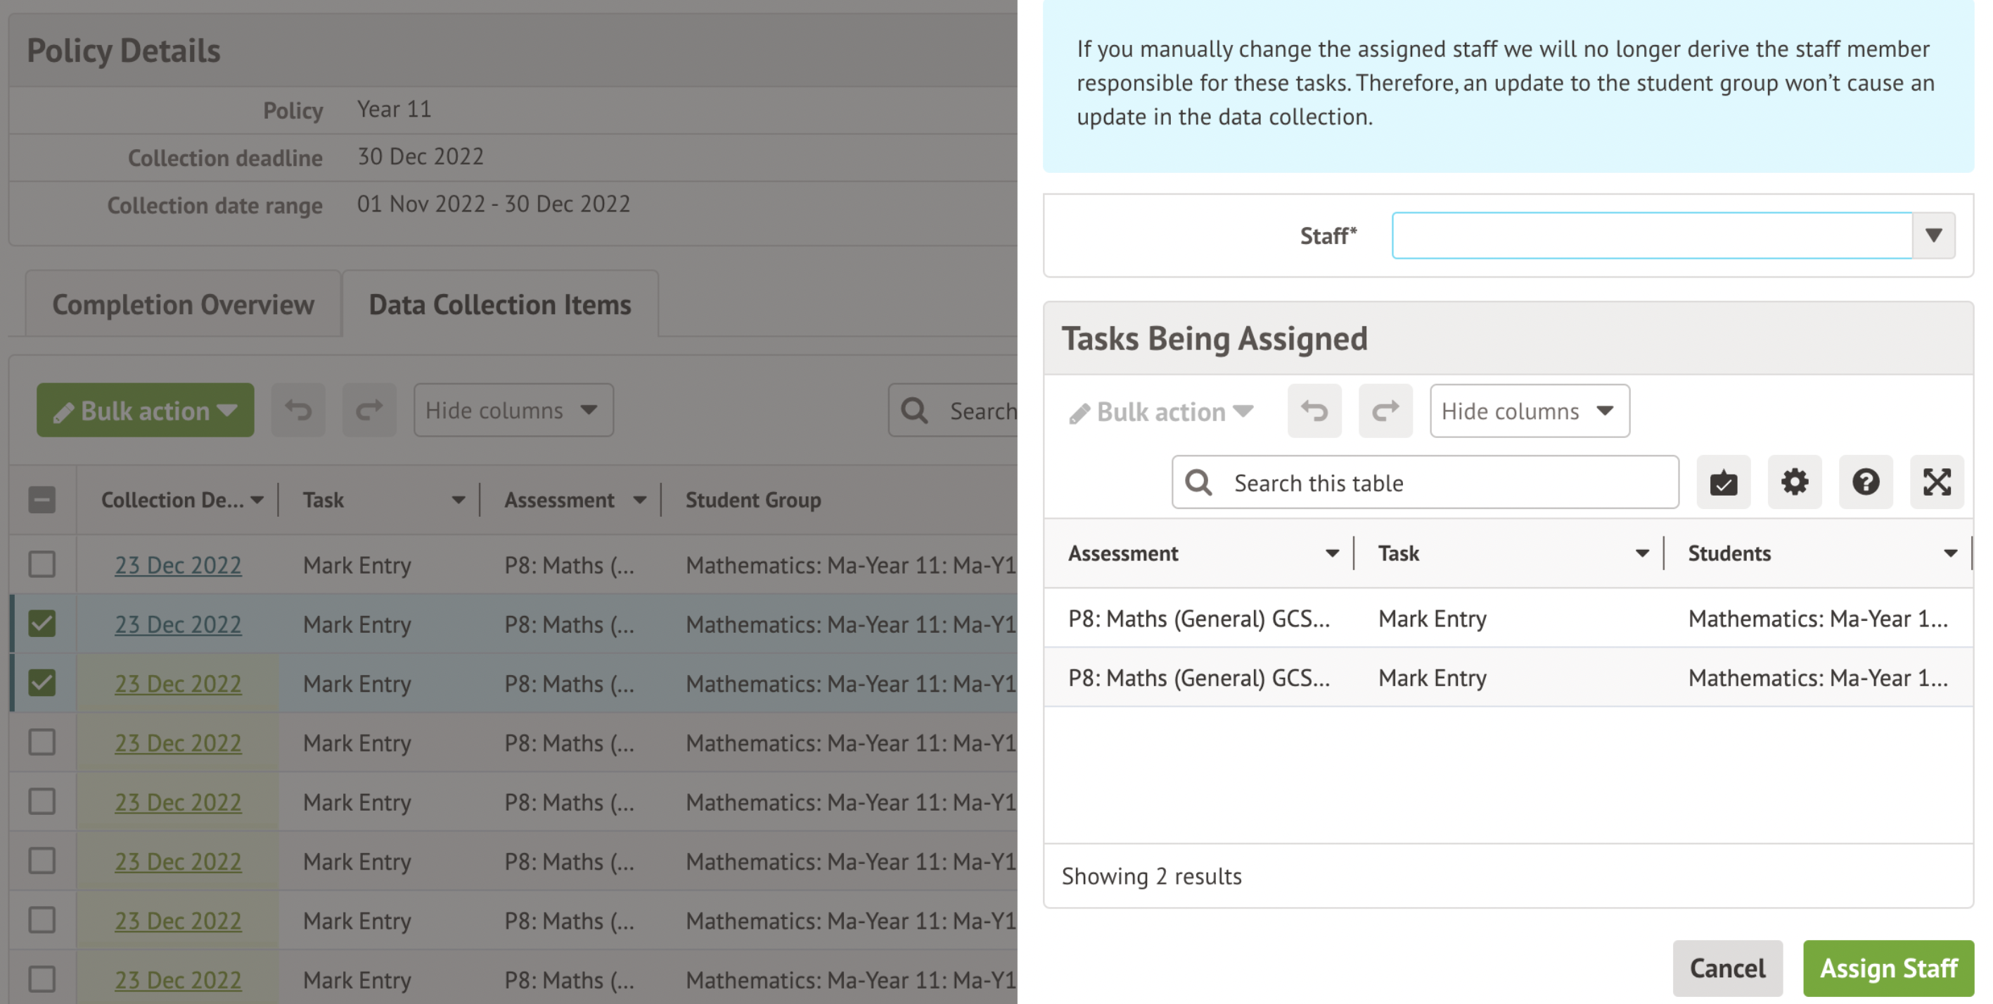Cancel the staff assignment
Screen dimensions: 1993x1004
pos(1728,967)
